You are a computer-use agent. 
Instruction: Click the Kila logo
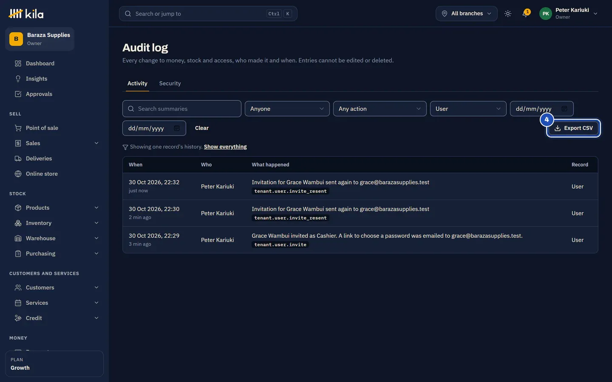coord(26,14)
